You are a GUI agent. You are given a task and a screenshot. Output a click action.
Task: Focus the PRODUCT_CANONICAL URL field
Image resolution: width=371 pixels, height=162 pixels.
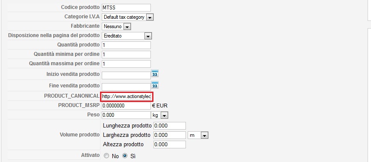(127, 96)
